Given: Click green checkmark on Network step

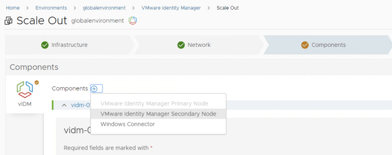Looking at the screenshot, I should point(181,45).
